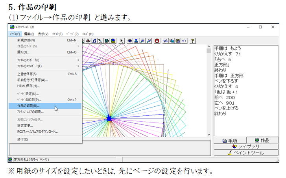The width and height of the screenshot is (286, 178).
Task: Select the arrow pointer tool
Action: pos(121,41)
